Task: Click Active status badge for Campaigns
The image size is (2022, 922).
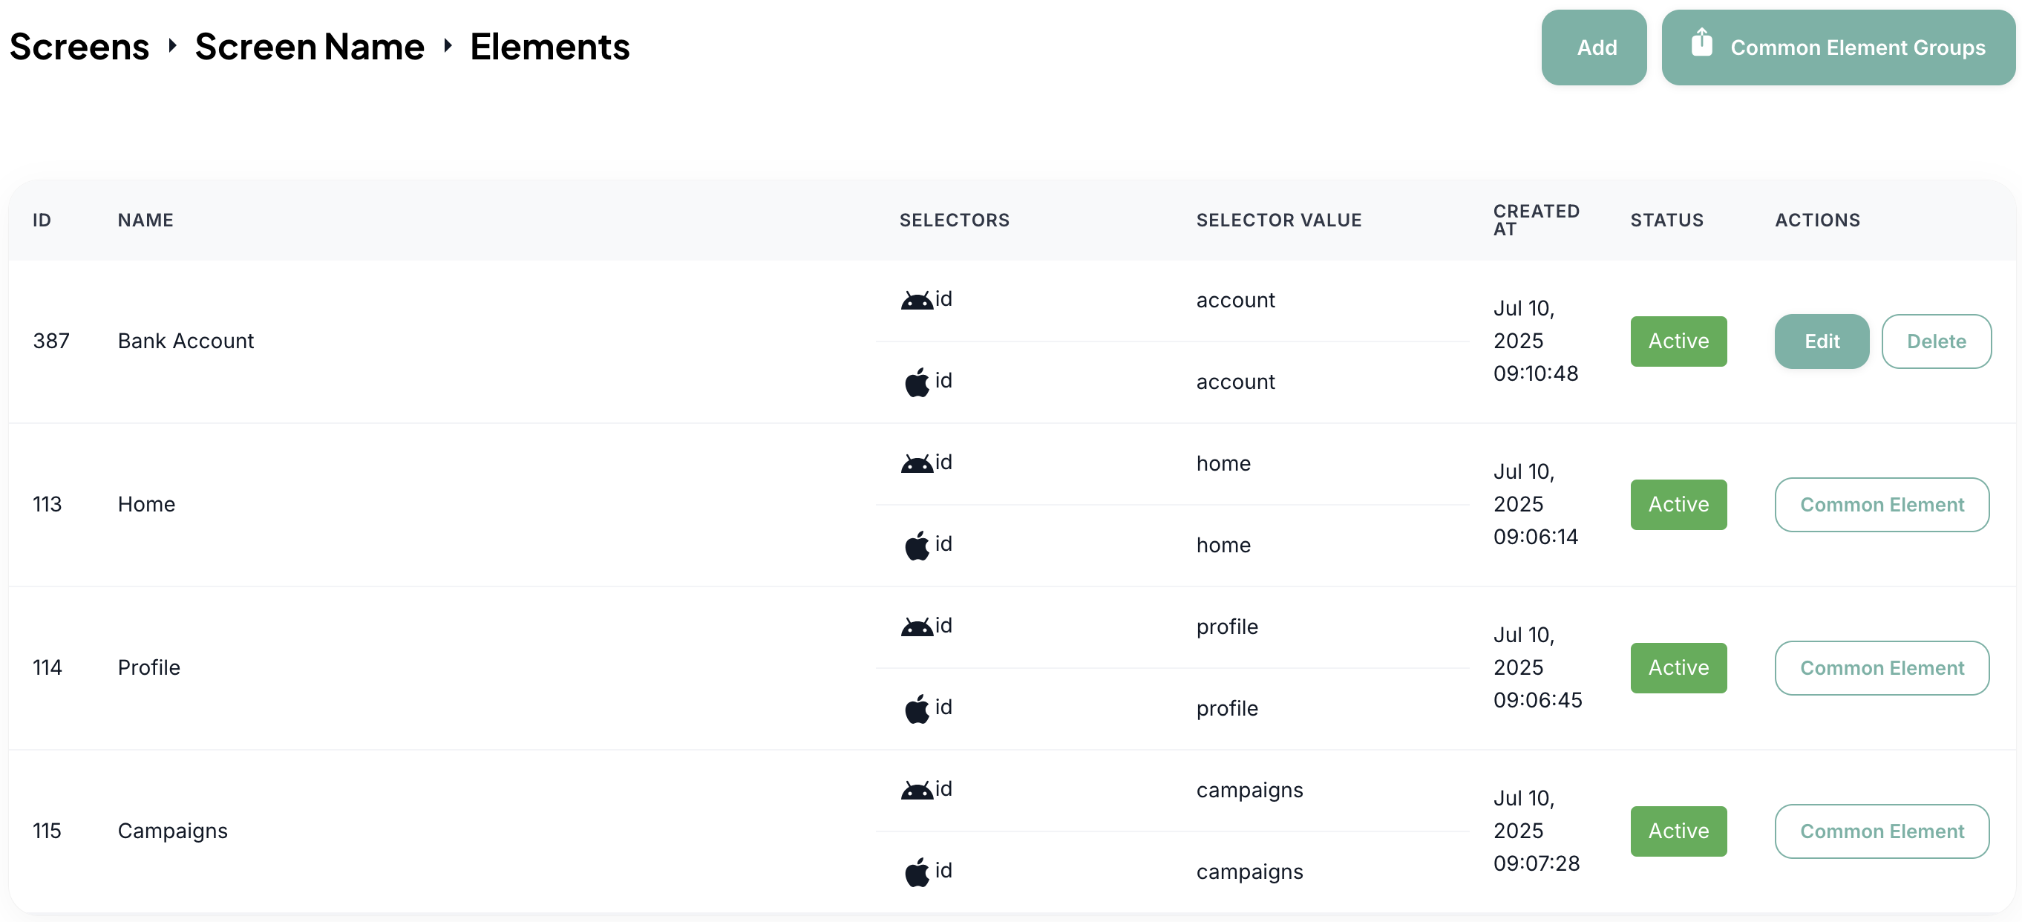Action: coord(1678,831)
